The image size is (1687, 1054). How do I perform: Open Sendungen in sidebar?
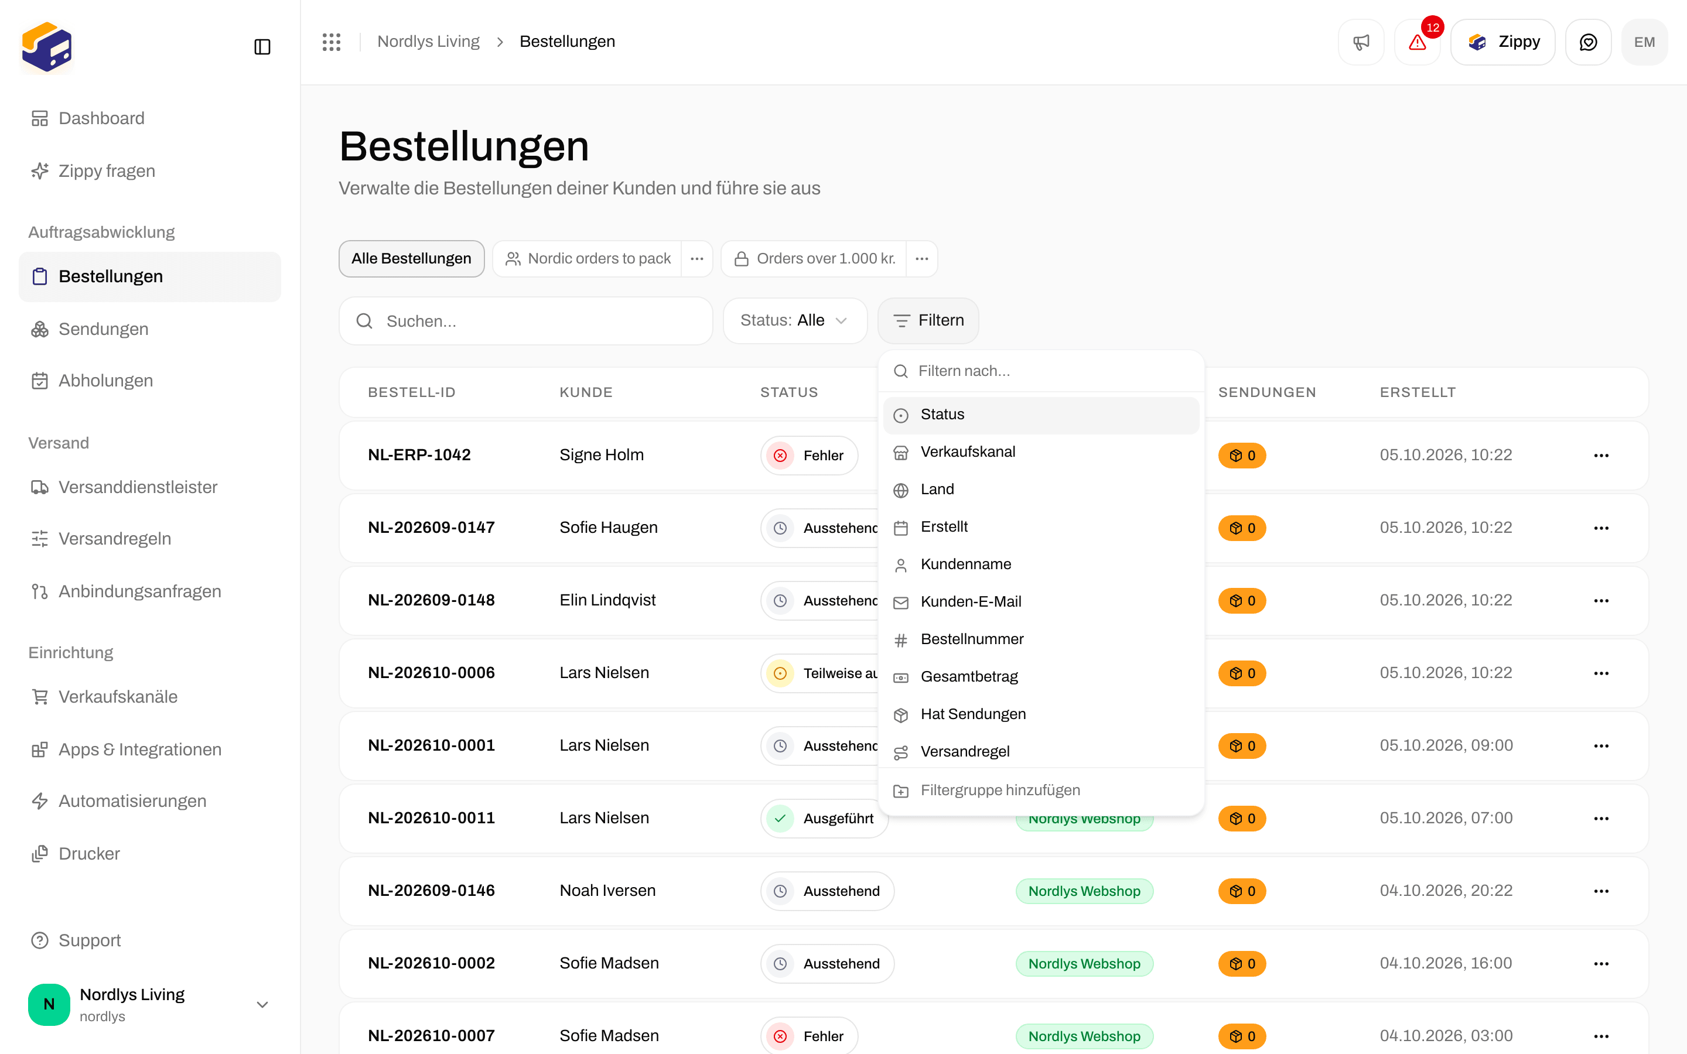(149, 329)
